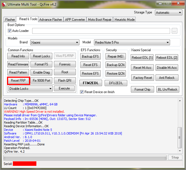The image size is (186, 170).
Task: Click the Format FS button
Action: [x=41, y=64]
